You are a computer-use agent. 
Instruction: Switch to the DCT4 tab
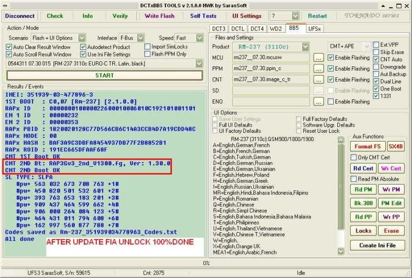click(256, 29)
